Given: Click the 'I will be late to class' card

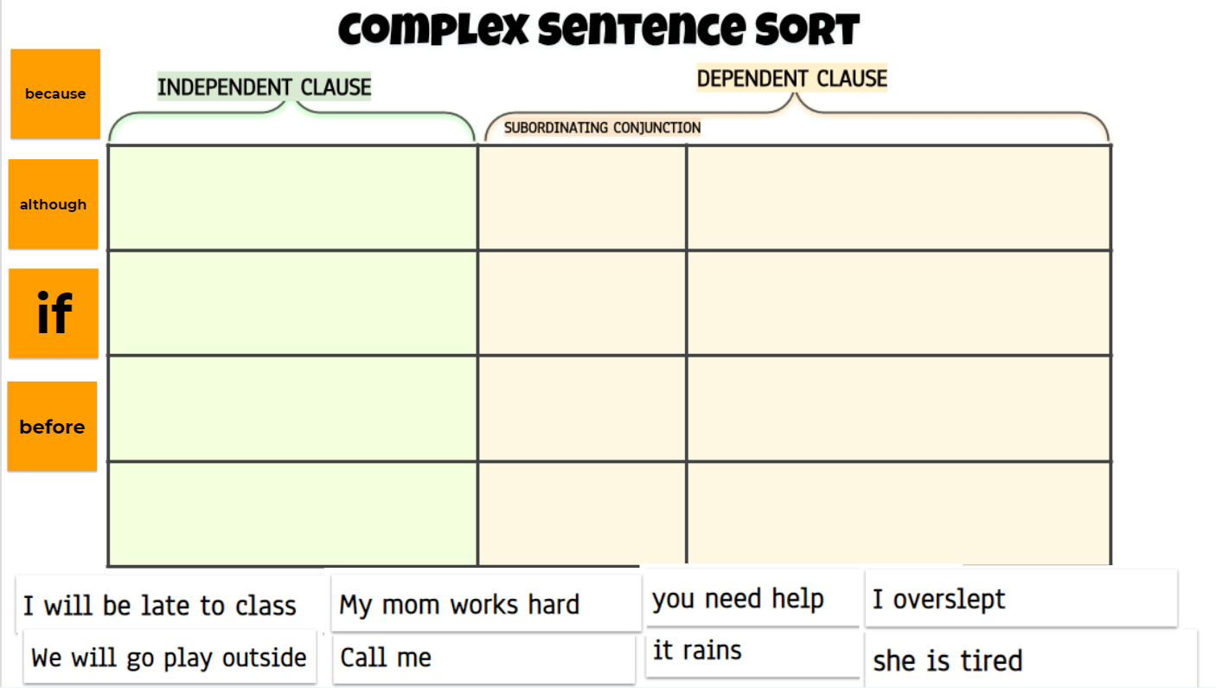Looking at the screenshot, I should pos(170,605).
